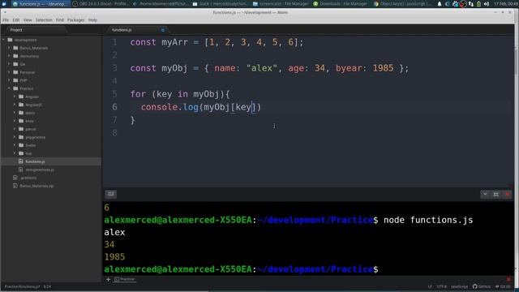Open the Help menu

pyautogui.click(x=92, y=19)
